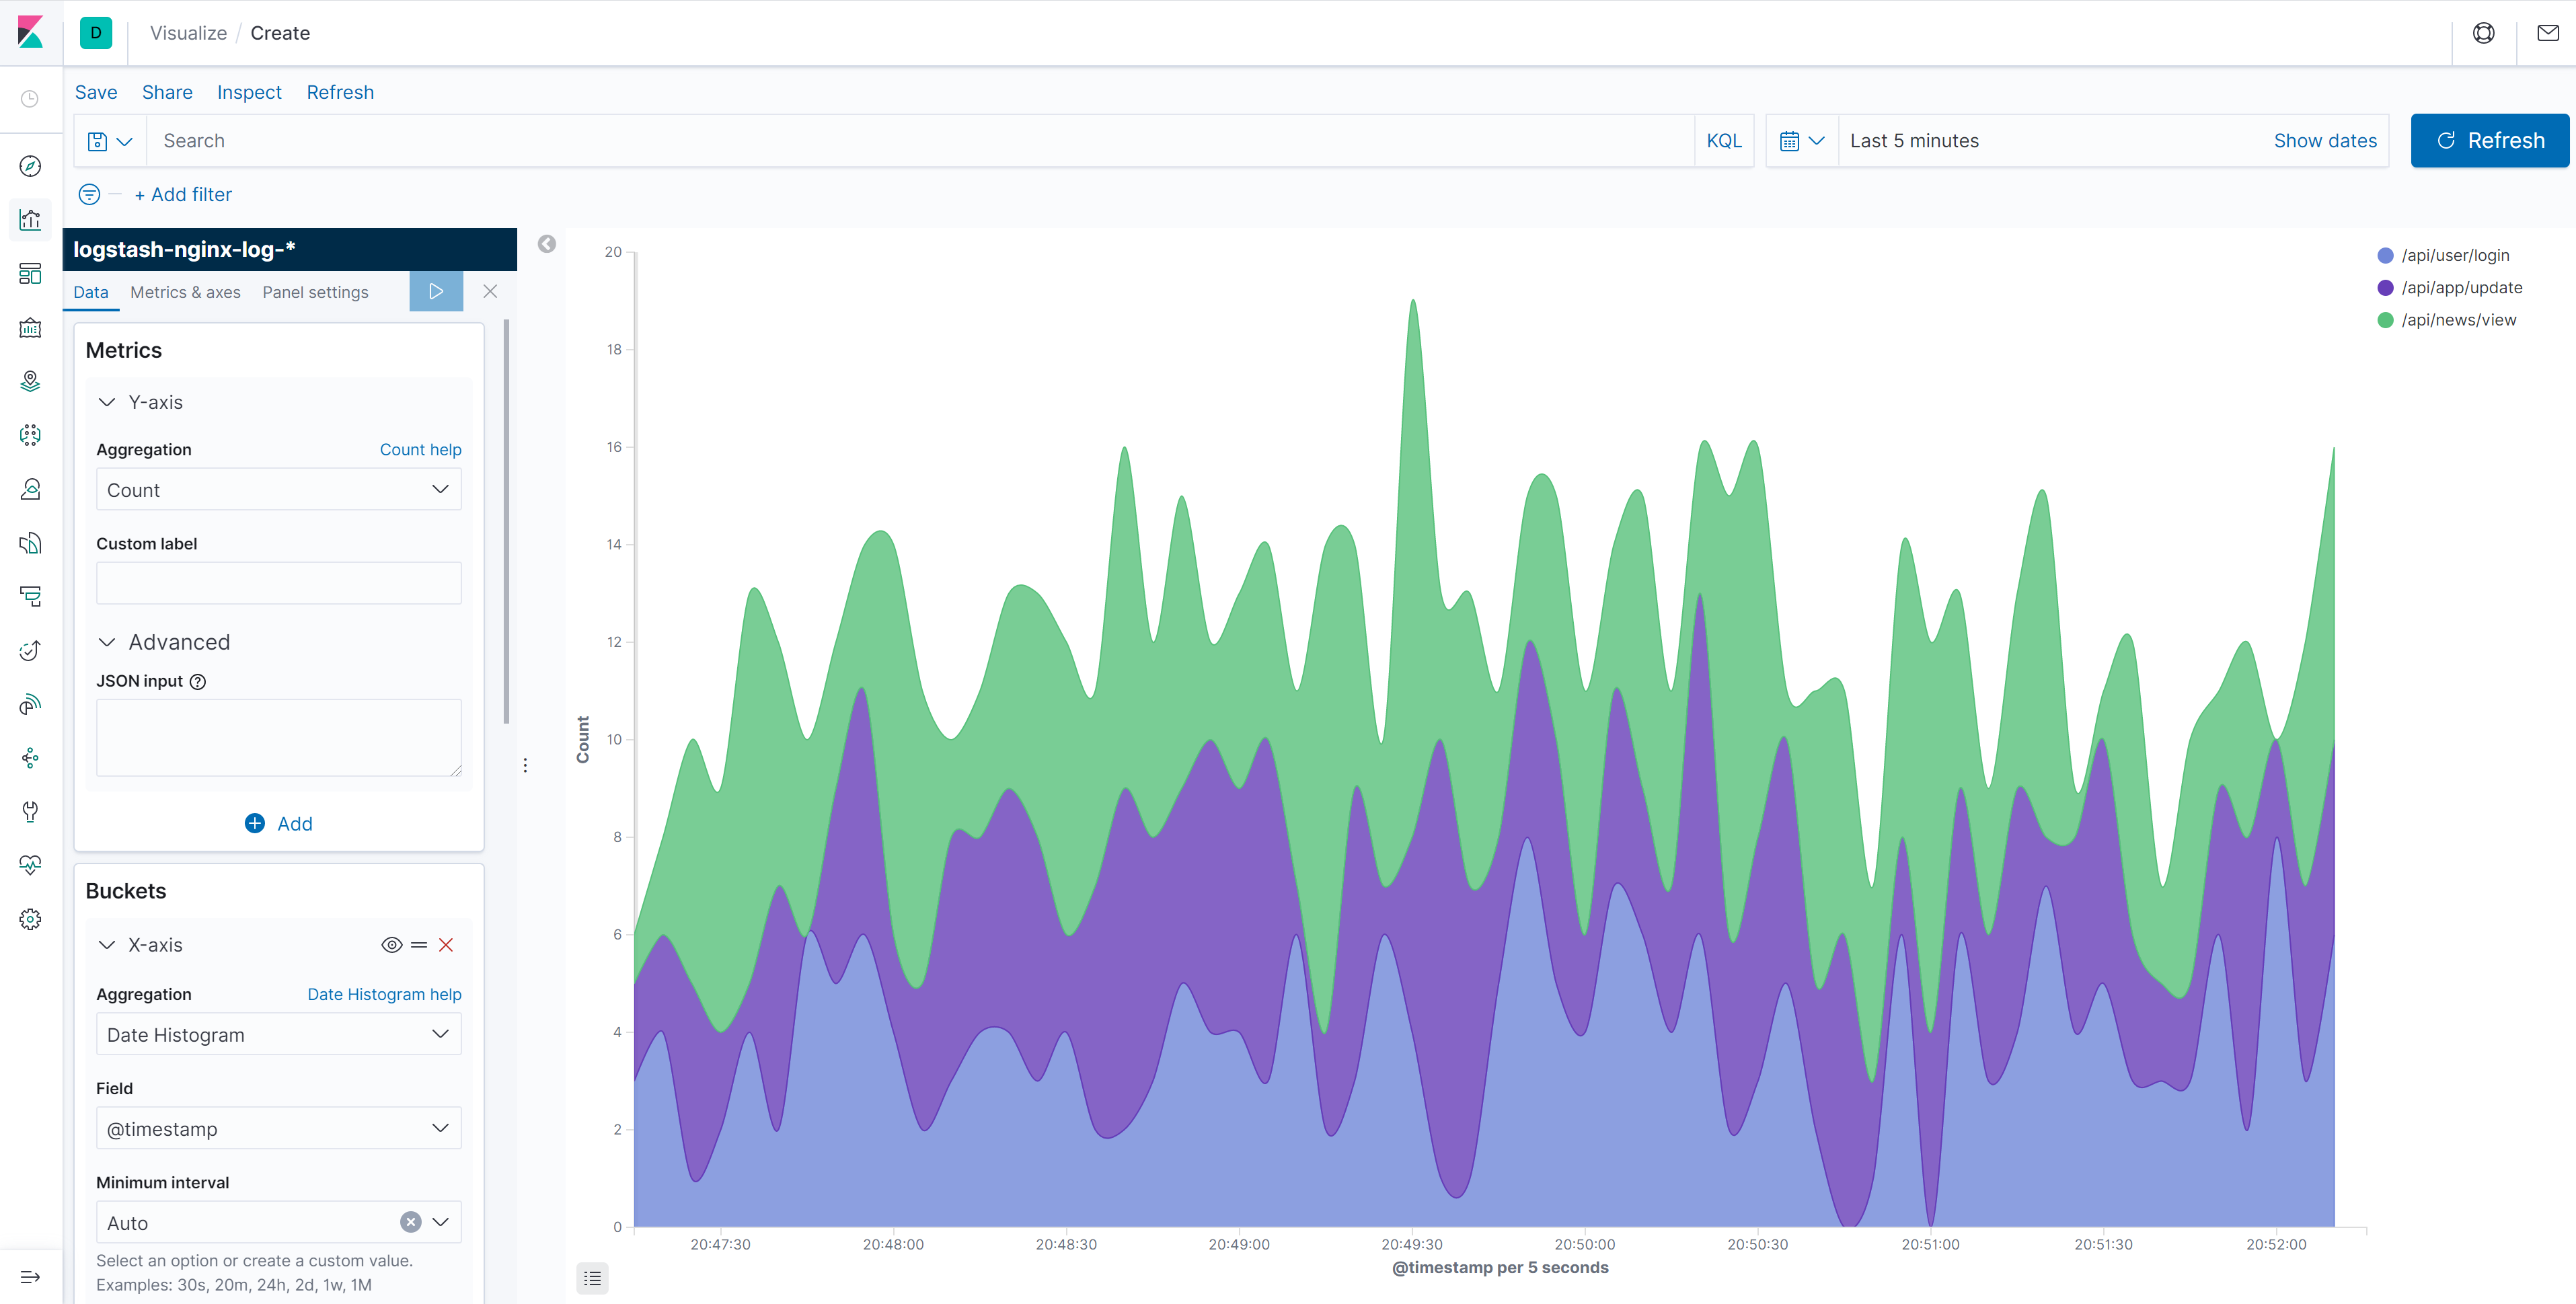
Task: Open Graph icon in sidebar
Action: click(30, 758)
